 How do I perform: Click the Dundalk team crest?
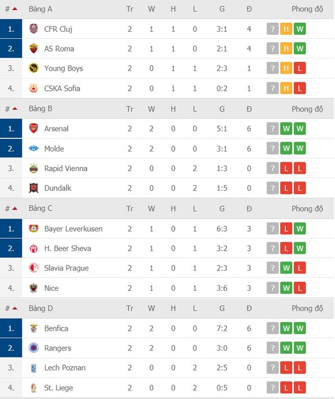click(33, 188)
